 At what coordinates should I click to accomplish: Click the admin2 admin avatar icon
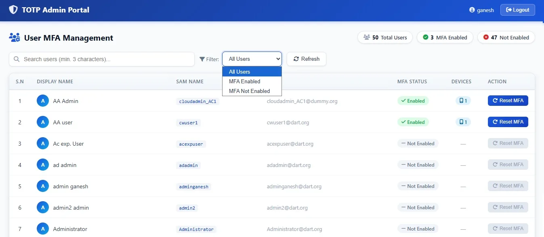(x=43, y=207)
